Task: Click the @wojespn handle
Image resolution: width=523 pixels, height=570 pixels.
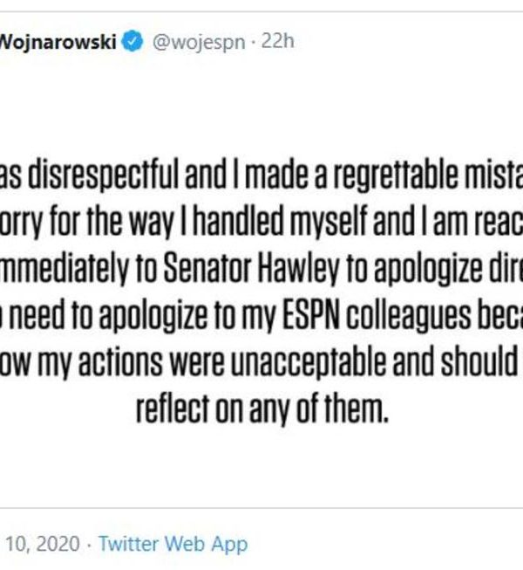Action: click(x=199, y=42)
